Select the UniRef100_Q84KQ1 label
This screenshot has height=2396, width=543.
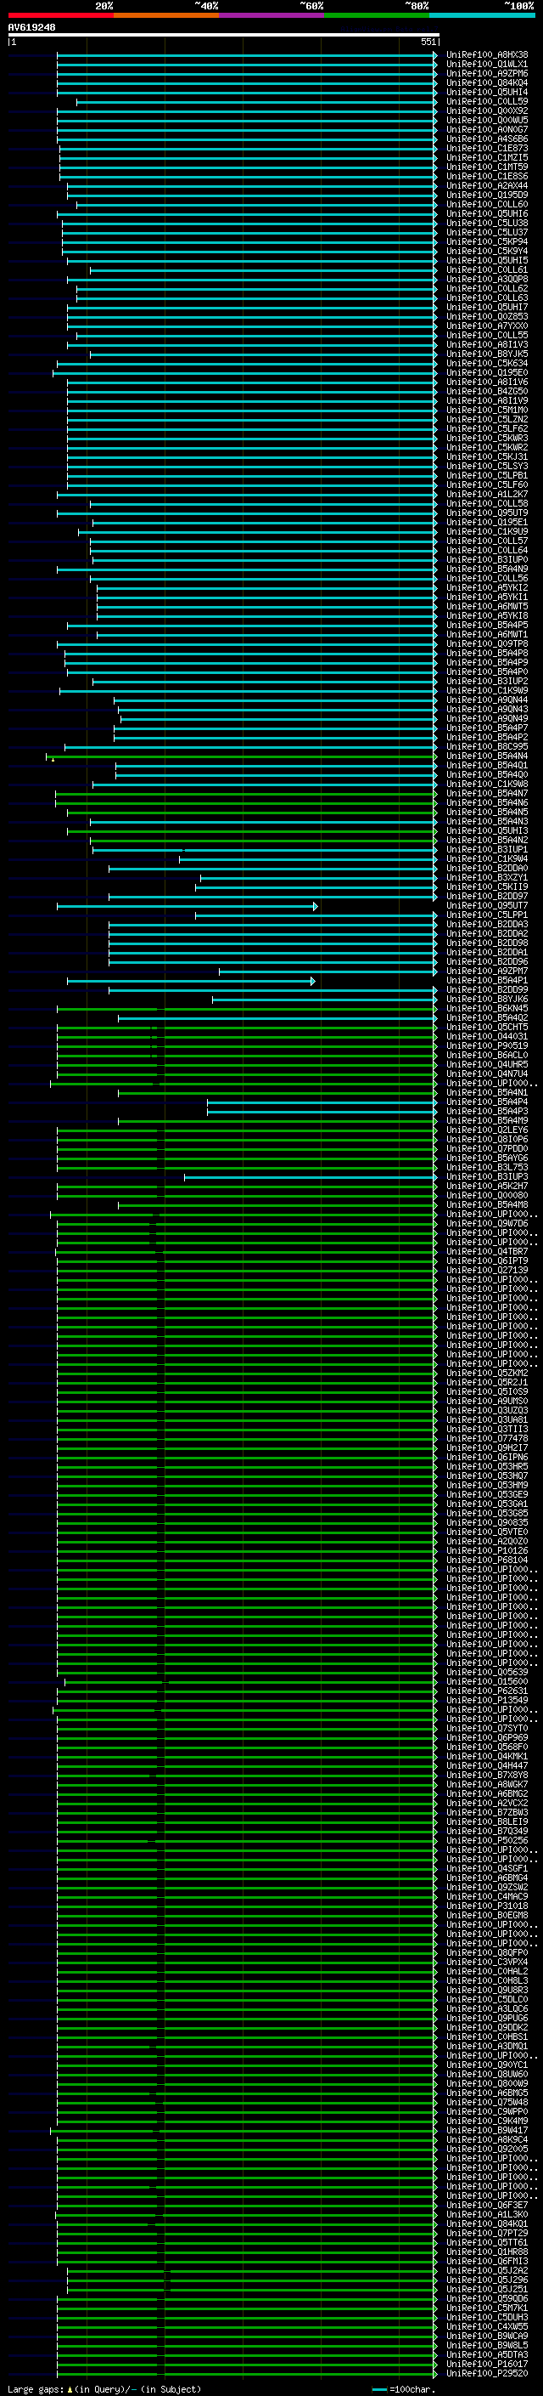point(487,2225)
